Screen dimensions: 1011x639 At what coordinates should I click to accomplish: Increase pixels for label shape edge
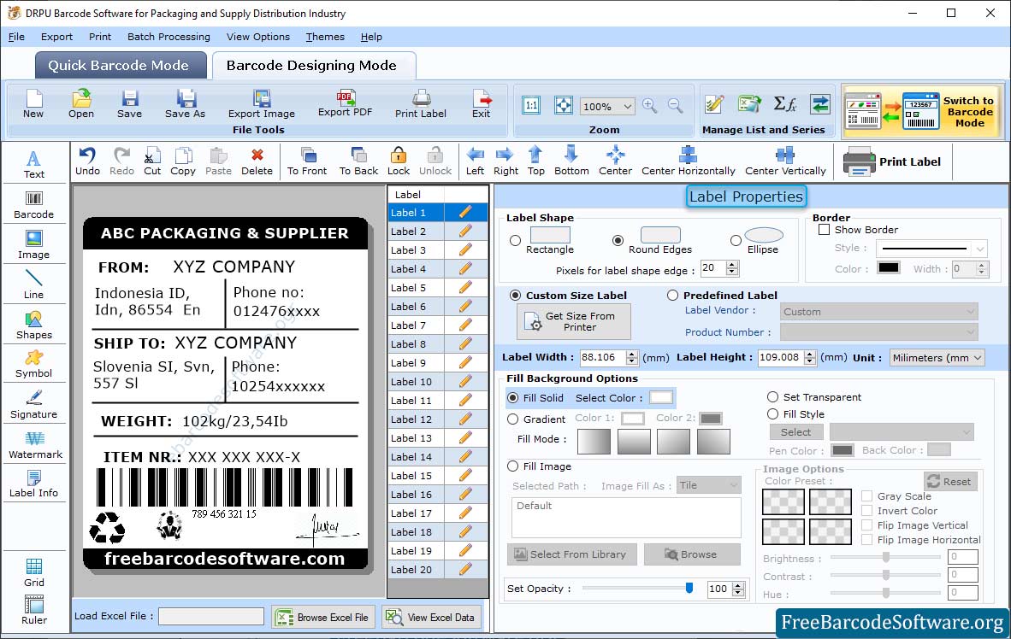pos(732,265)
